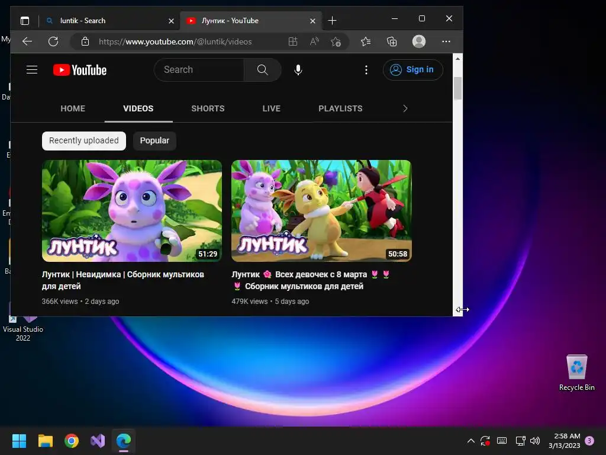606x455 pixels.
Task: Open the channel PLAYLISTS tab
Action: point(340,108)
